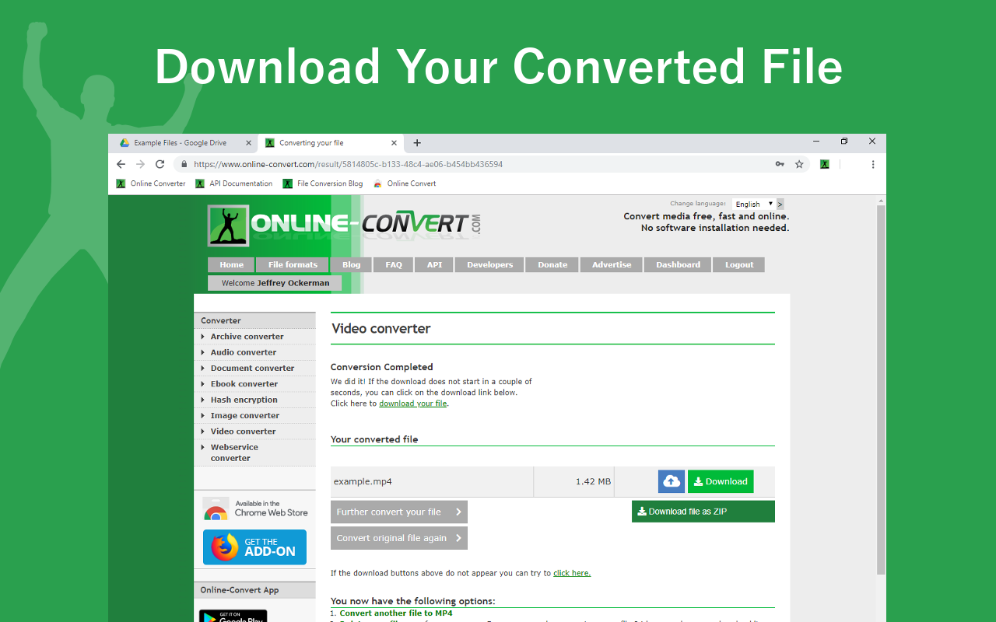Viewport: 996px width, 622px height.
Task: Bookmark page with the star icon
Action: click(x=799, y=164)
